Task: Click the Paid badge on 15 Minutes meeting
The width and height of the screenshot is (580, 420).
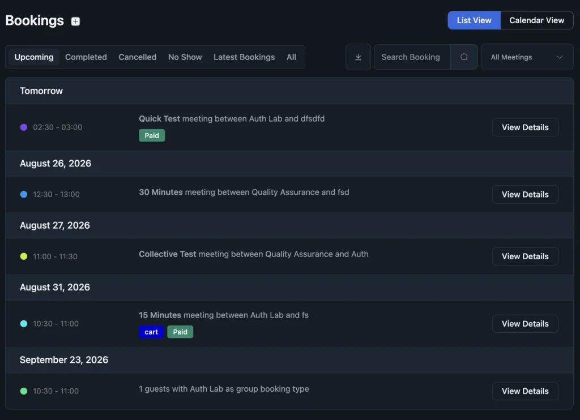Action: click(180, 332)
